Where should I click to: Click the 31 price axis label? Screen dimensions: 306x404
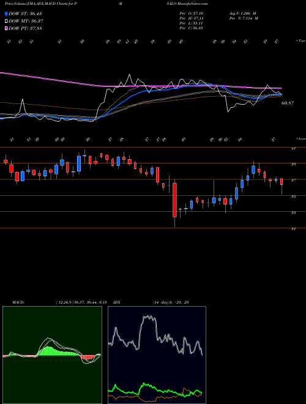[x=293, y=229]
